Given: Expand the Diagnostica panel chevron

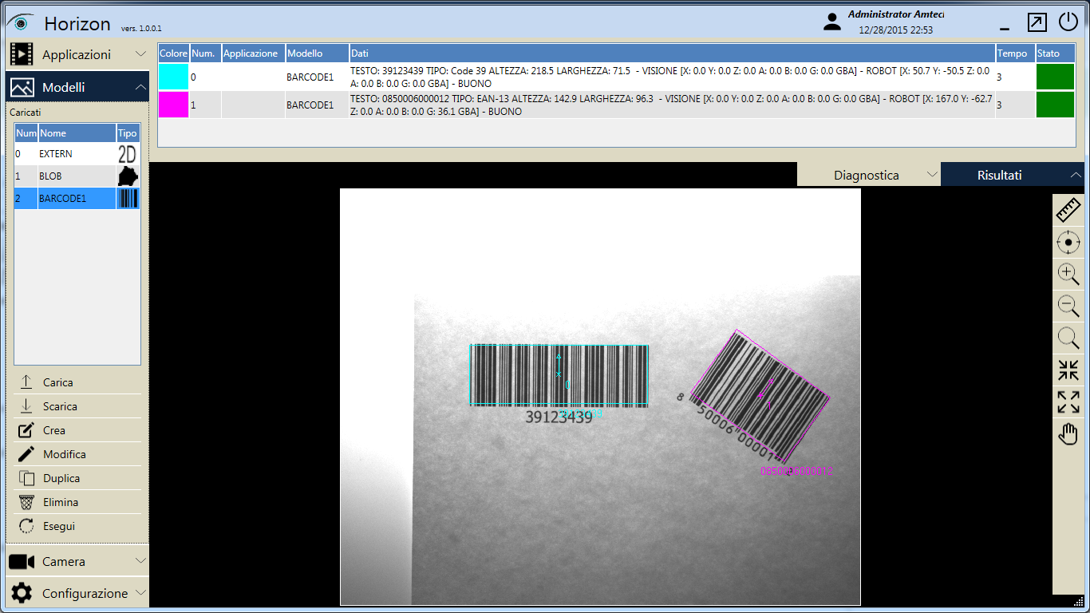Looking at the screenshot, I should 931,175.
